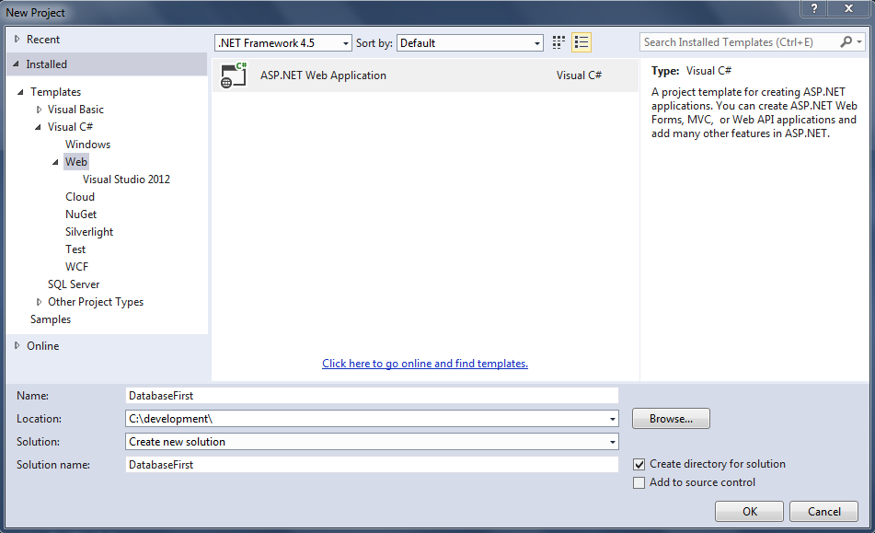Select the Test template category
The height and width of the screenshot is (533, 875).
(75, 249)
